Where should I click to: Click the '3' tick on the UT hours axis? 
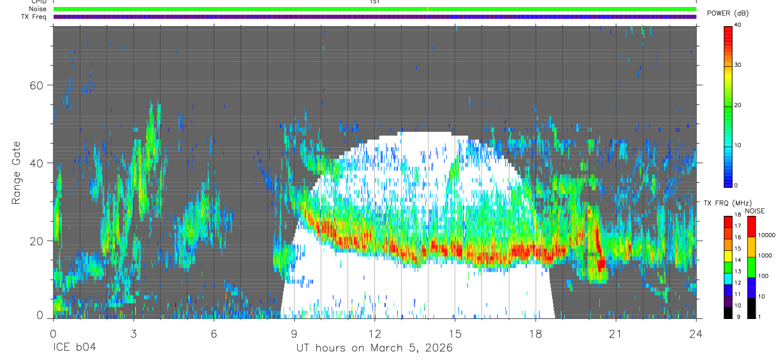133,334
